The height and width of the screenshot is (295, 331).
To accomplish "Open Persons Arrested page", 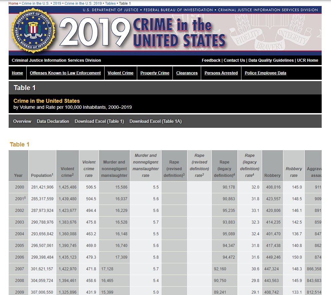I will (x=221, y=73).
